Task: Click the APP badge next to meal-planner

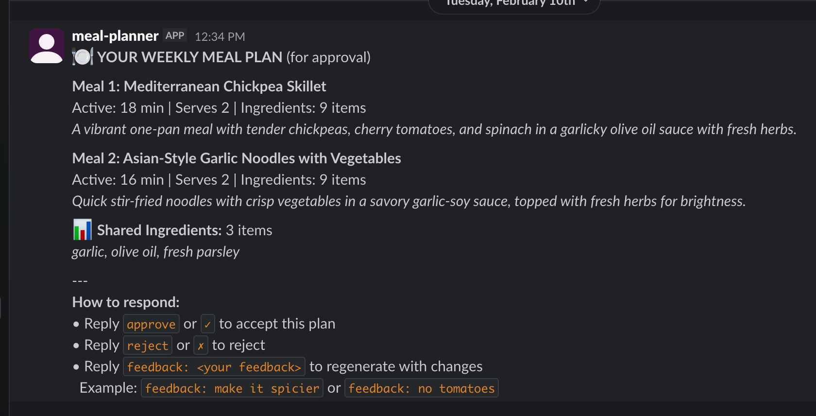Action: tap(174, 35)
